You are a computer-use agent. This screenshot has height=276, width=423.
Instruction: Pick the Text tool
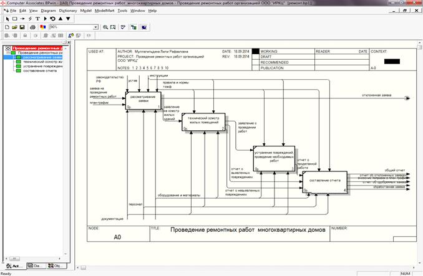pyautogui.click(x=37, y=19)
